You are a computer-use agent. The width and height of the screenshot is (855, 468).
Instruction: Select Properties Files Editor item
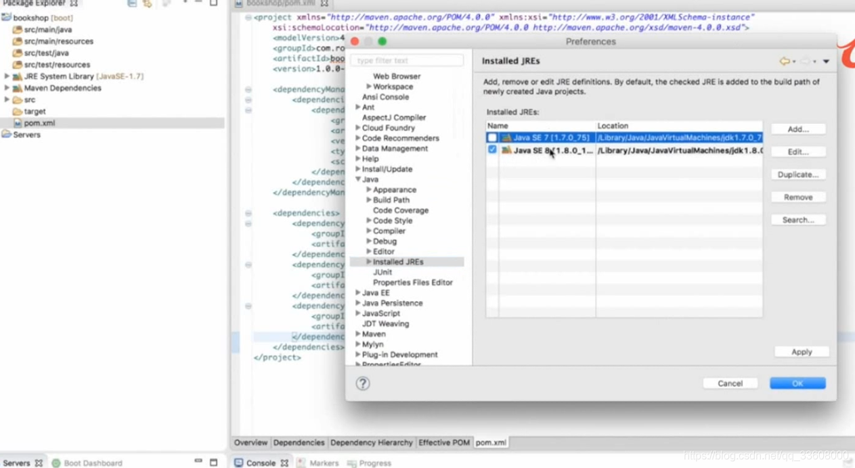pyautogui.click(x=413, y=283)
